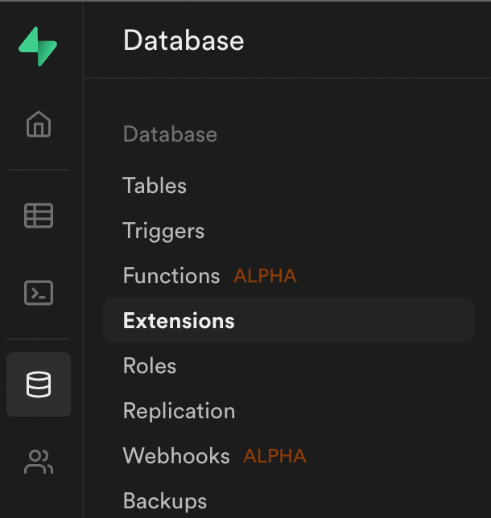
Task: Open the Authentication users icon
Action: [x=39, y=462]
